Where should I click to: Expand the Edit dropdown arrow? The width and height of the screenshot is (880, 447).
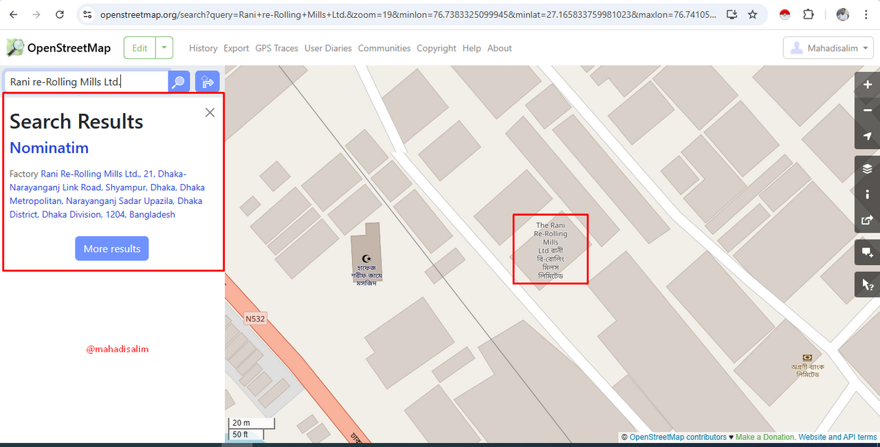164,48
